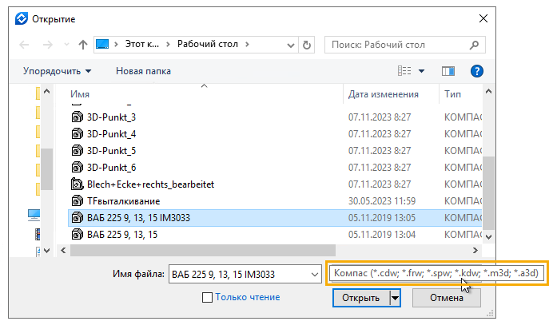The width and height of the screenshot is (549, 321).
Task: Click the navigate back arrow
Action: (24, 45)
